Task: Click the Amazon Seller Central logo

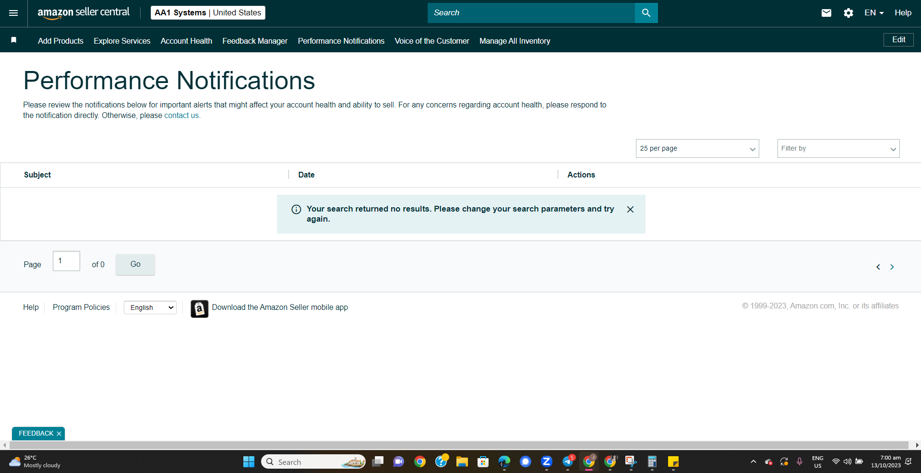Action: pos(84,13)
